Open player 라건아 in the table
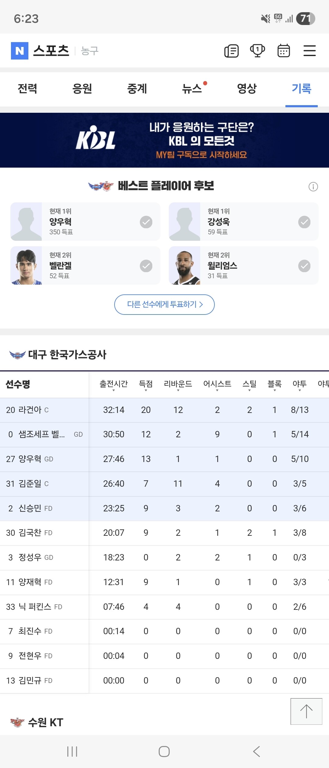 [30, 410]
